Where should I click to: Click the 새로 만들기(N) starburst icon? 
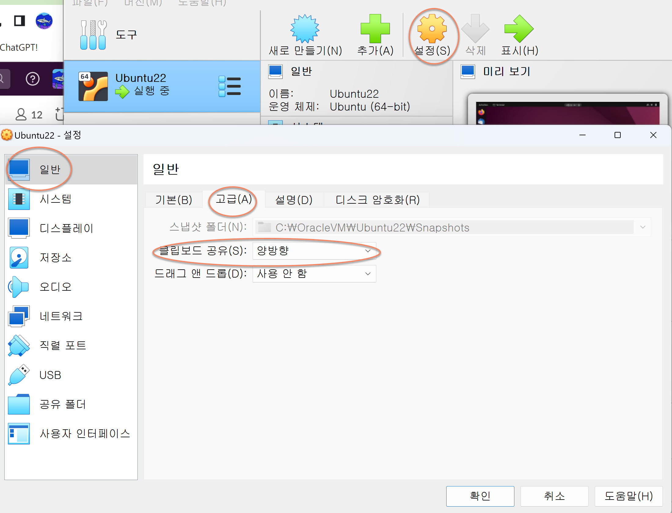tap(305, 29)
